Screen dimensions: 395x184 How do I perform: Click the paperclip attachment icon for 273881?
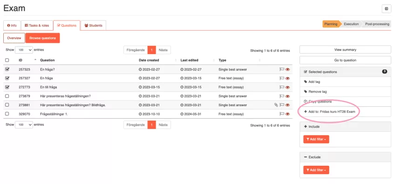click(276, 105)
